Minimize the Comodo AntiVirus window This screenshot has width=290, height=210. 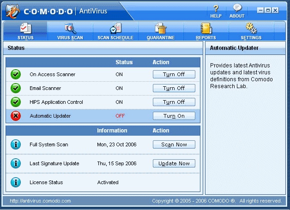point(260,10)
